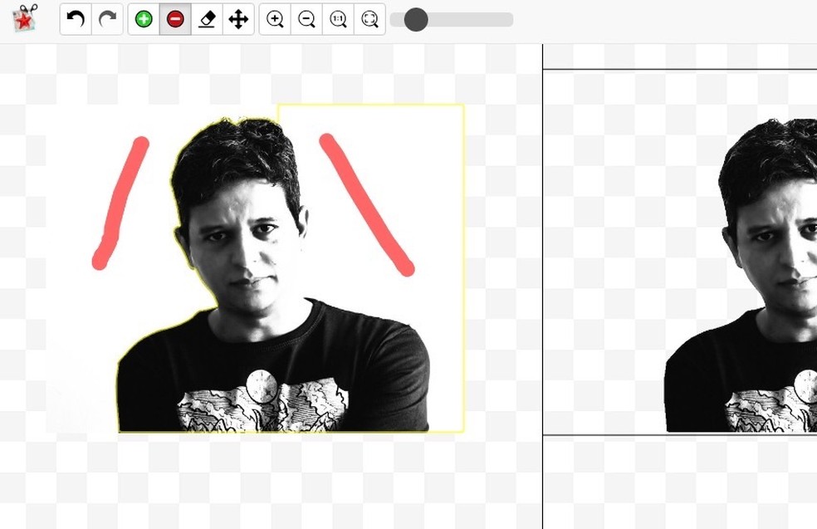Undo the last marker stroke
Screen dimensions: 817x529
[x=75, y=19]
